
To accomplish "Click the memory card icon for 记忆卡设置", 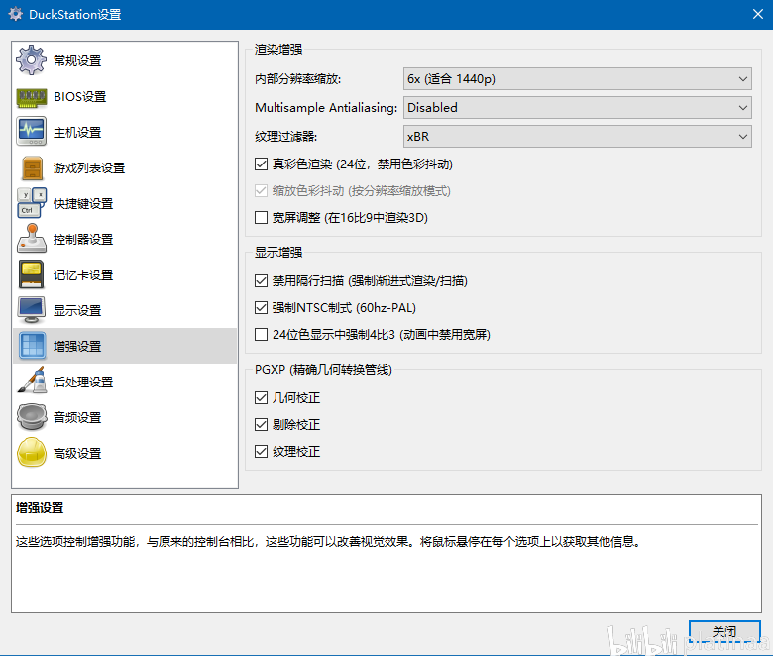I will [31, 274].
